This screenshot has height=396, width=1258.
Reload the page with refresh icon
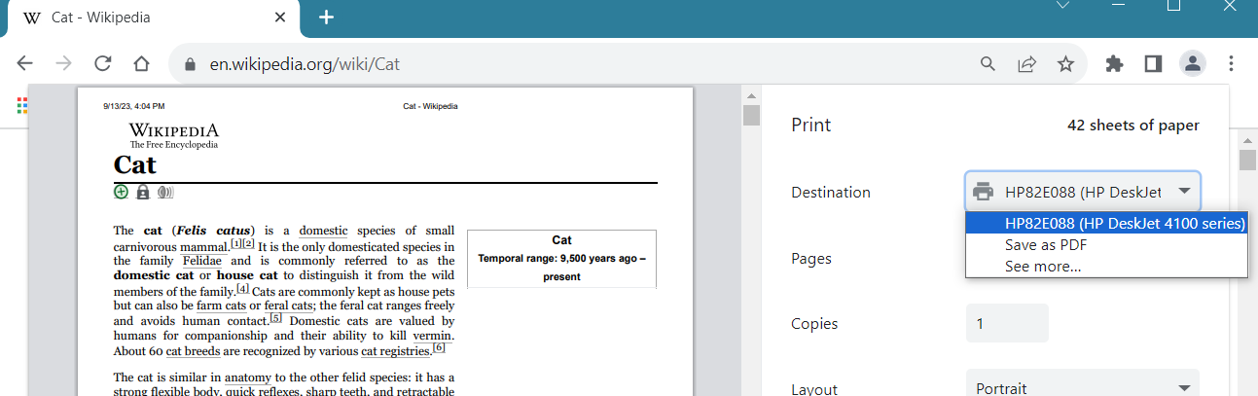(x=102, y=64)
